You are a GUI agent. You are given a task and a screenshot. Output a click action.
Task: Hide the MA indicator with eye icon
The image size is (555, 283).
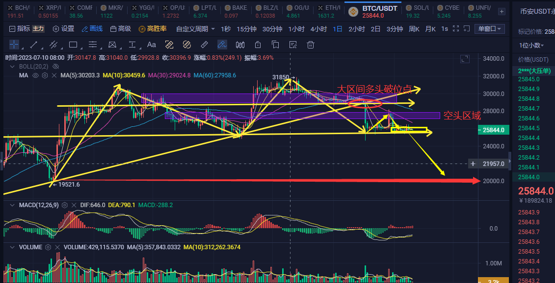point(35,75)
